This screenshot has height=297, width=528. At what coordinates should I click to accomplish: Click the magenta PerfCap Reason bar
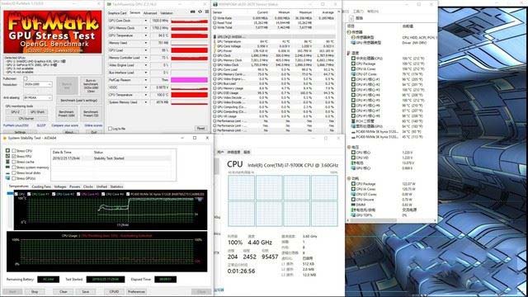tap(189, 80)
